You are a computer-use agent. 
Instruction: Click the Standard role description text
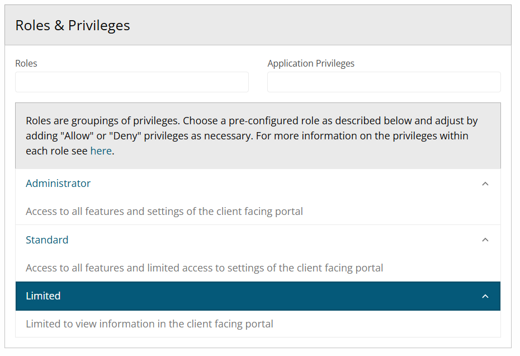pyautogui.click(x=204, y=268)
